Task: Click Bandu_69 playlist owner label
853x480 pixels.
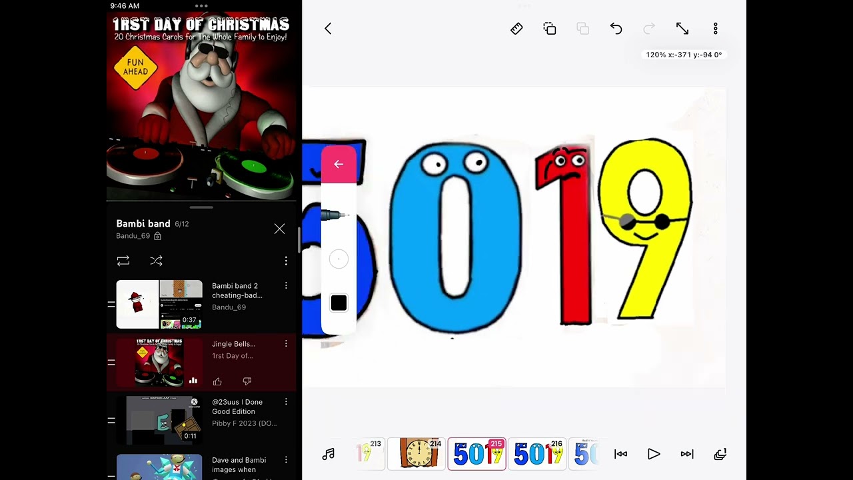Action: (133, 236)
